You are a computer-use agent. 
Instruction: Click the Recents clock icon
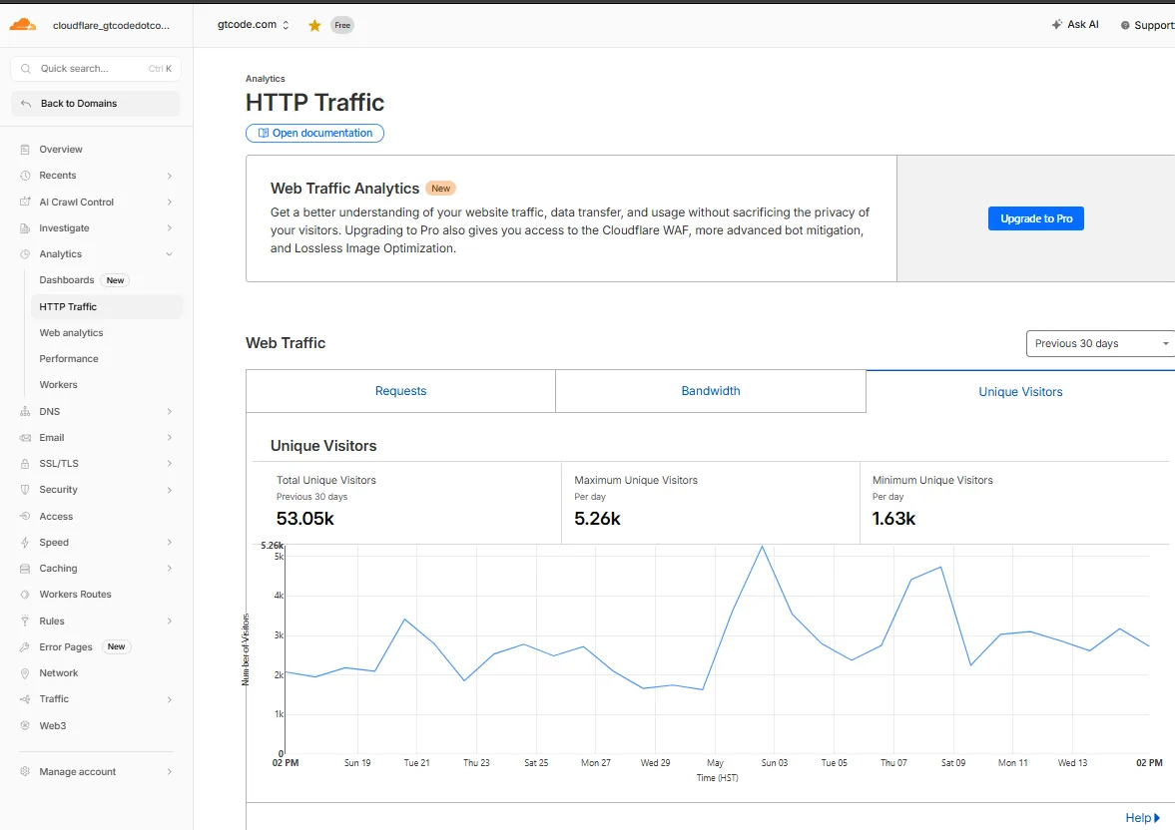(25, 176)
